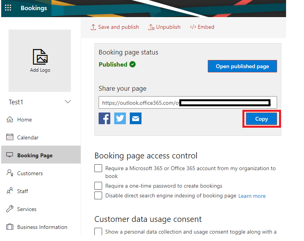Enable Microsoft 365 account requirement checkbox
304x241 pixels.
coord(98,168)
